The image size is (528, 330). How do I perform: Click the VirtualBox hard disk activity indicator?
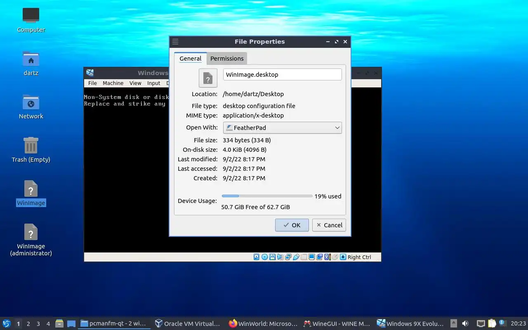pos(256,257)
